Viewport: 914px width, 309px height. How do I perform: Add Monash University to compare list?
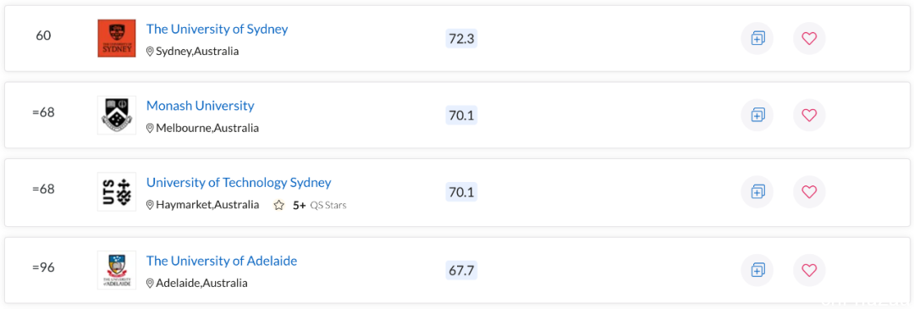757,115
